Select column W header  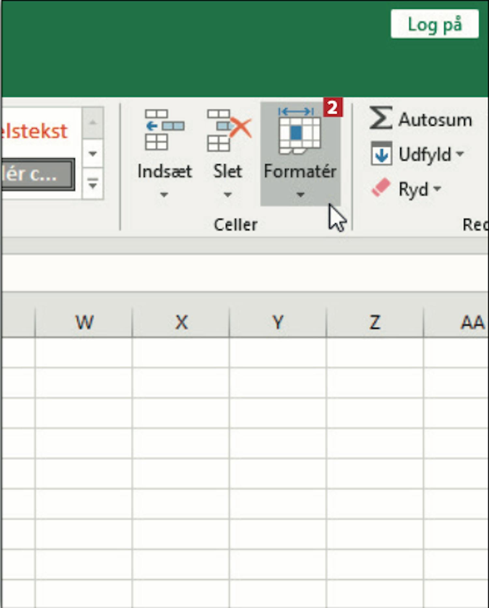tap(84, 322)
